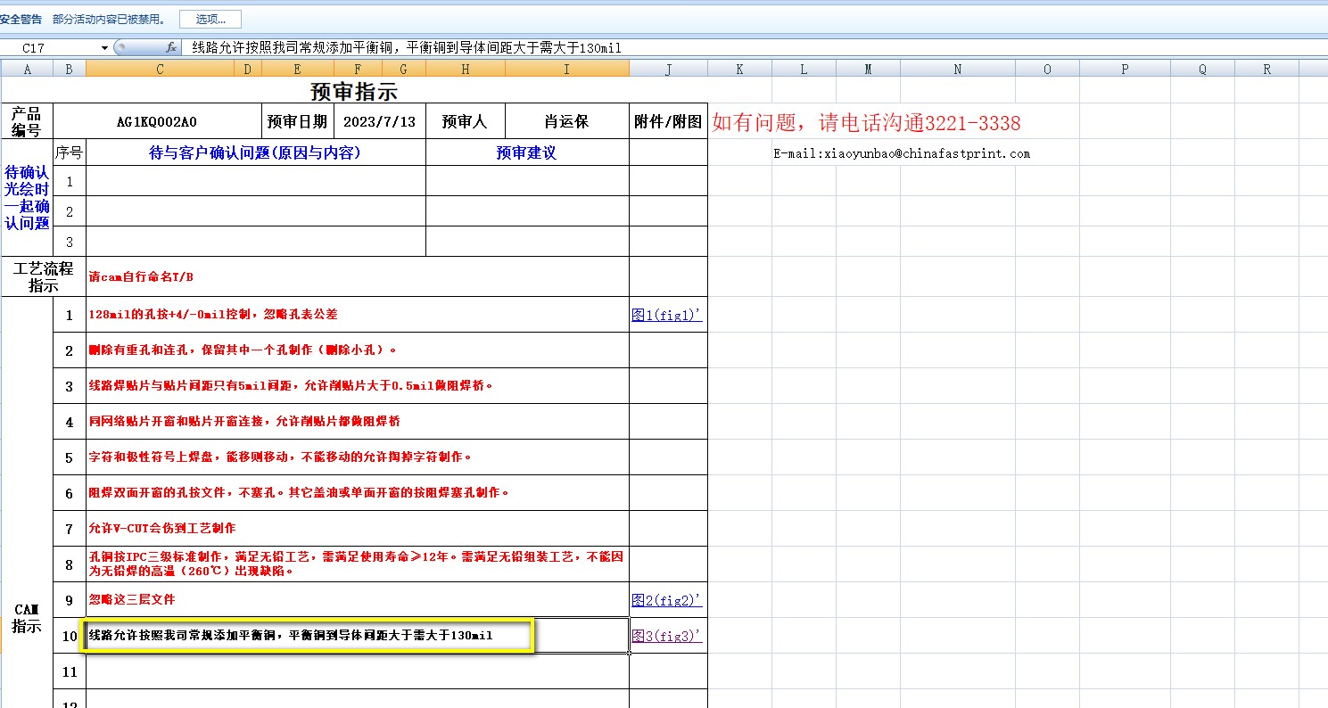Select the row 10 cell about 平衡铜 130mil
The width and height of the screenshot is (1328, 708).
coord(358,636)
